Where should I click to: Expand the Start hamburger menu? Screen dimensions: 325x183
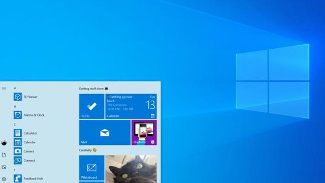coord(4,88)
